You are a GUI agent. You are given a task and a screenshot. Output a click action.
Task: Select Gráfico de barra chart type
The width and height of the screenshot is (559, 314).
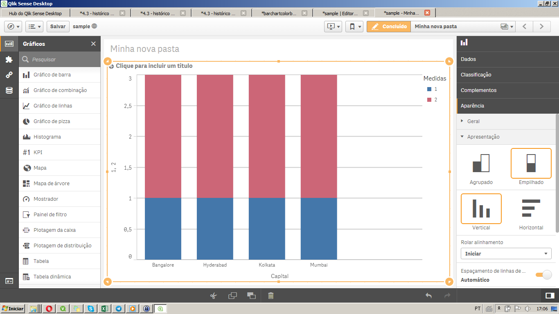pyautogui.click(x=60, y=75)
